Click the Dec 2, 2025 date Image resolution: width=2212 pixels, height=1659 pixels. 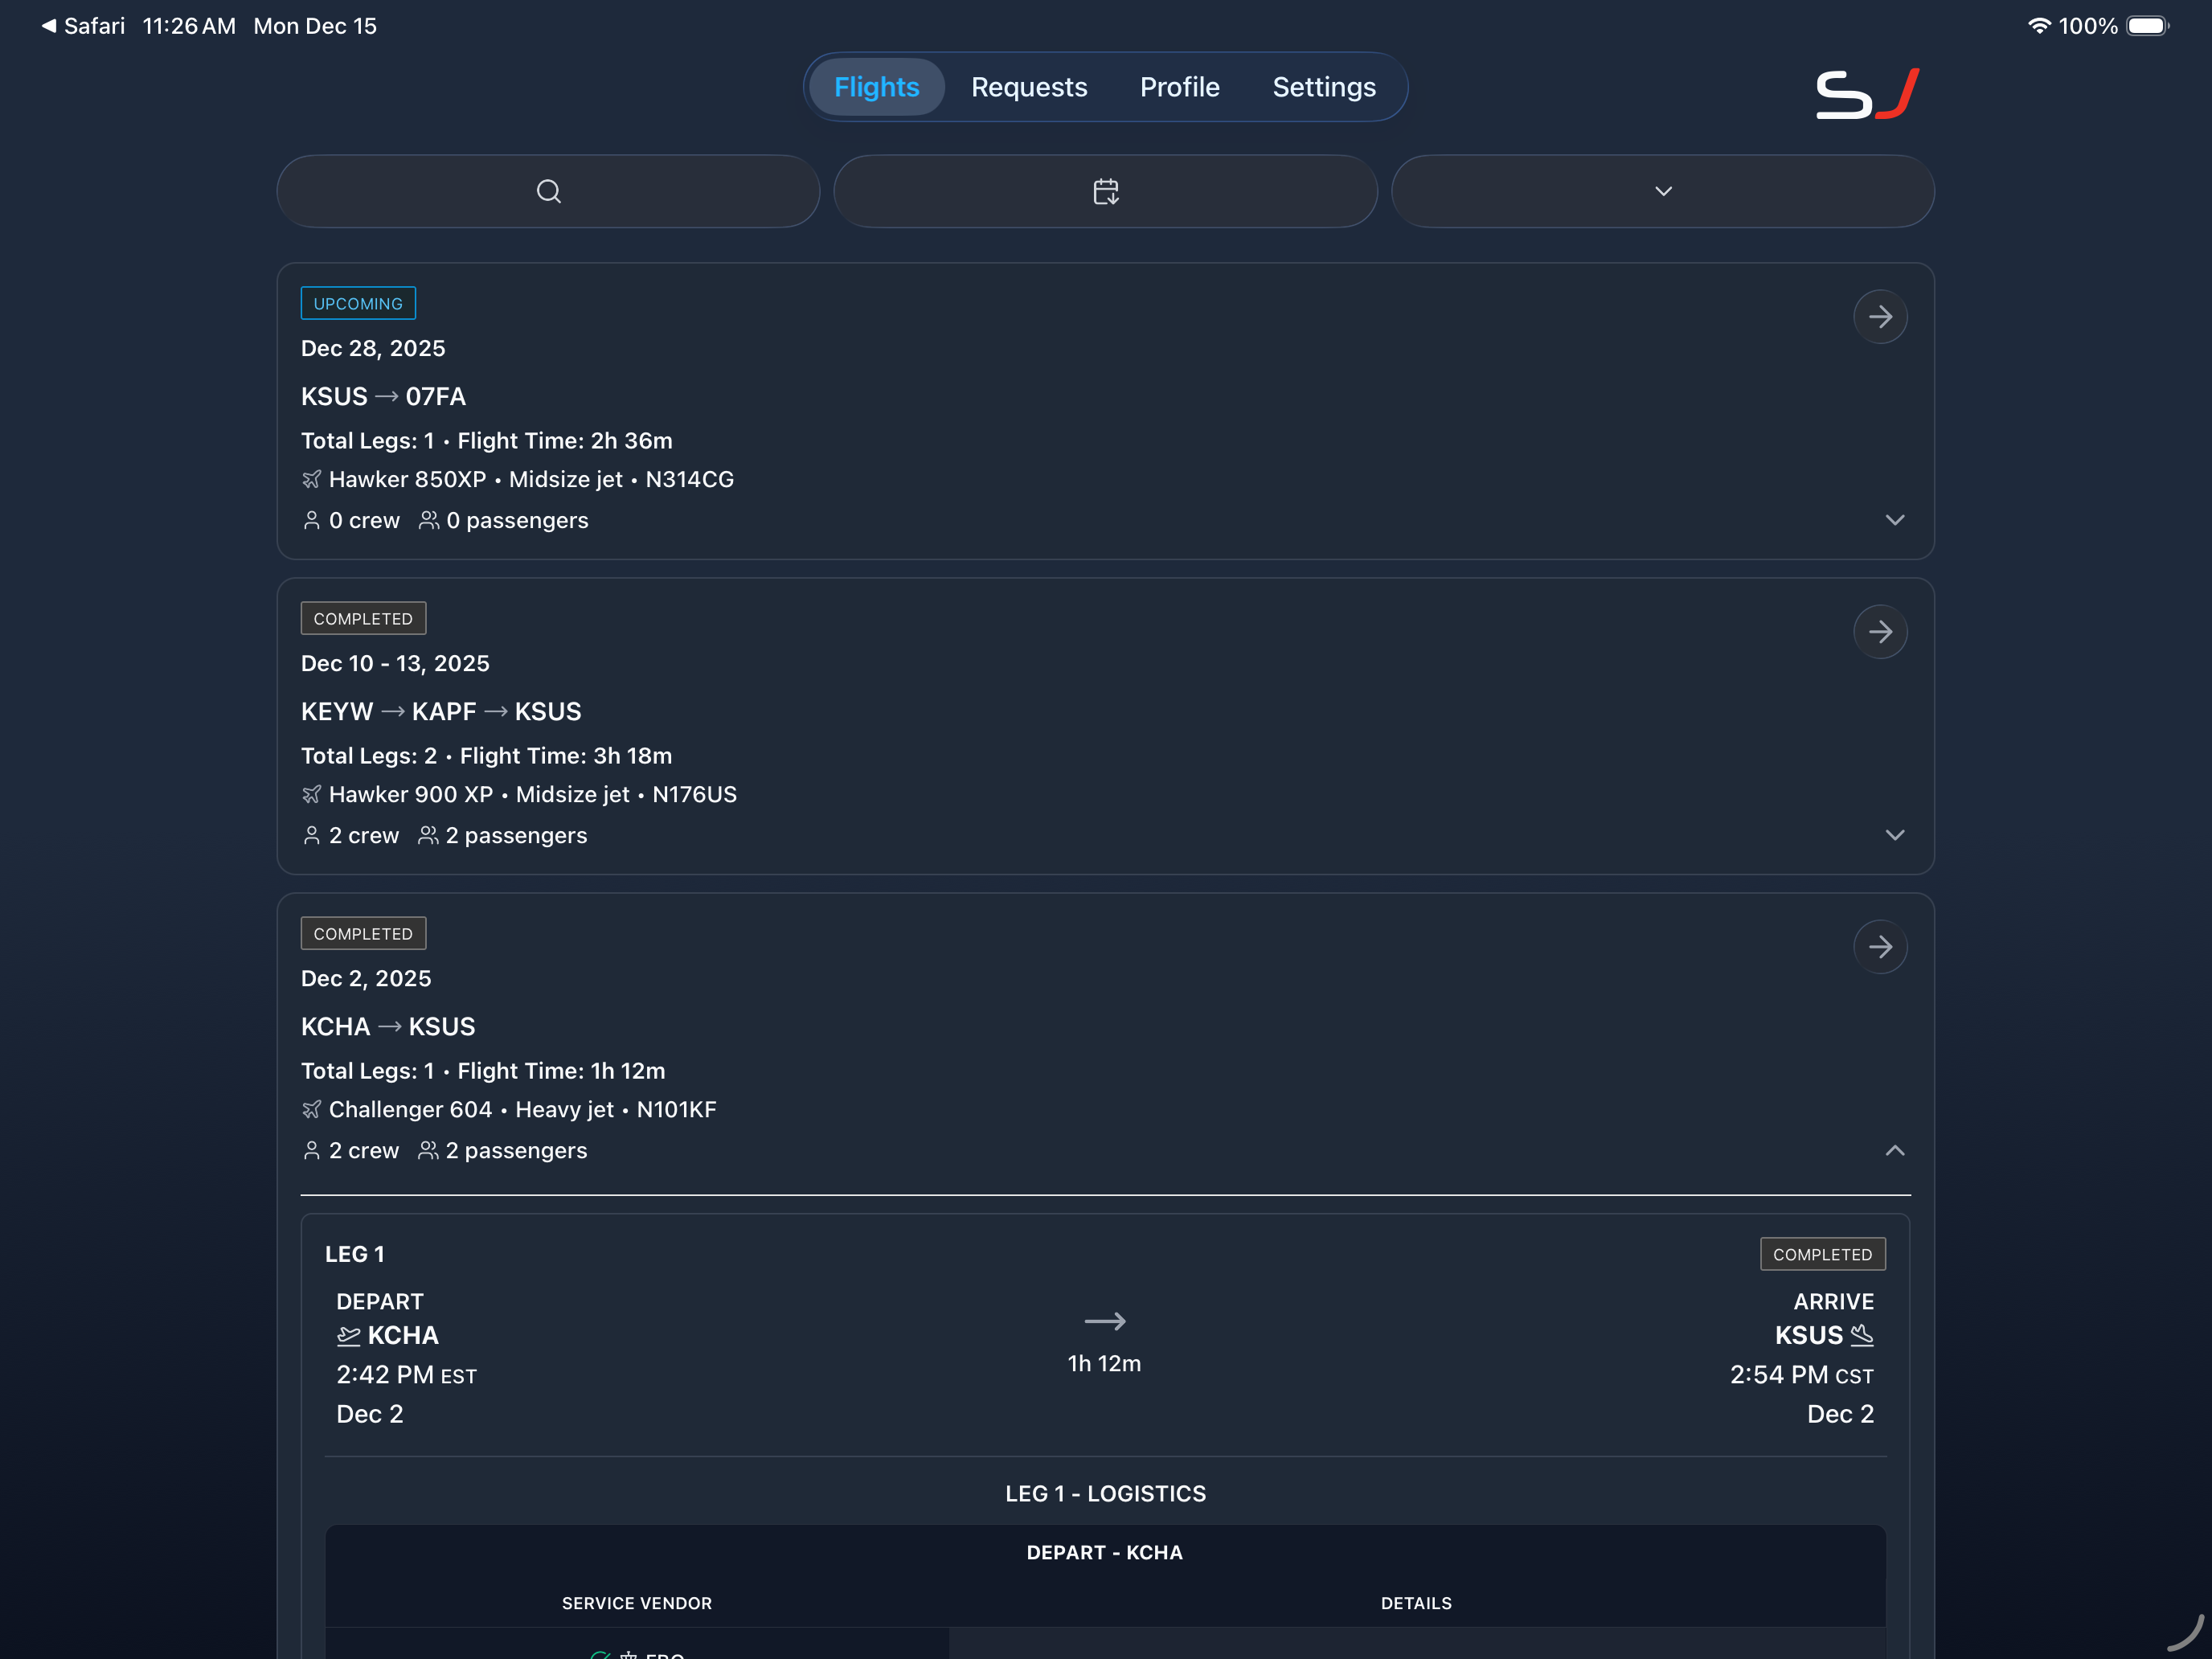point(366,979)
